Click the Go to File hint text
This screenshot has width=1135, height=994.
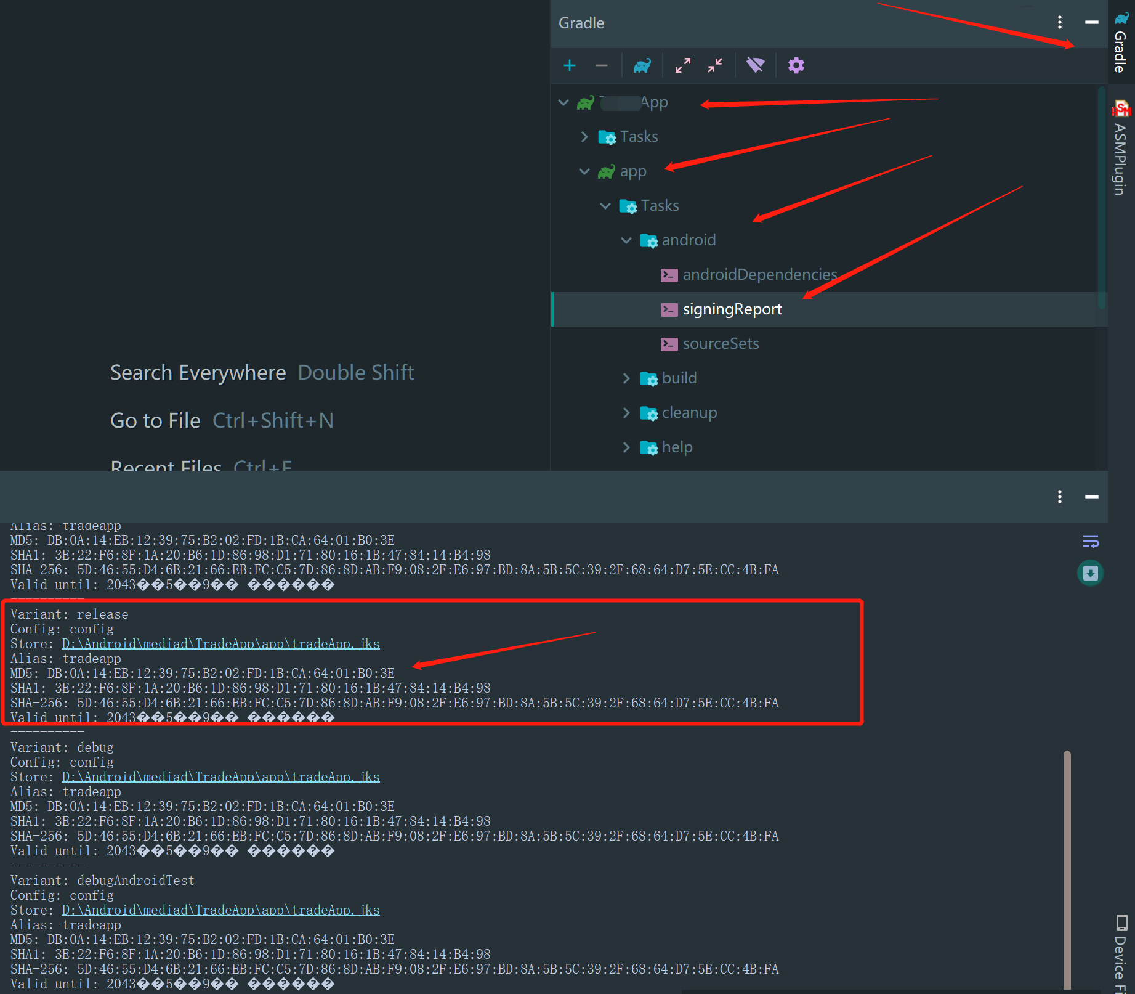click(x=156, y=421)
